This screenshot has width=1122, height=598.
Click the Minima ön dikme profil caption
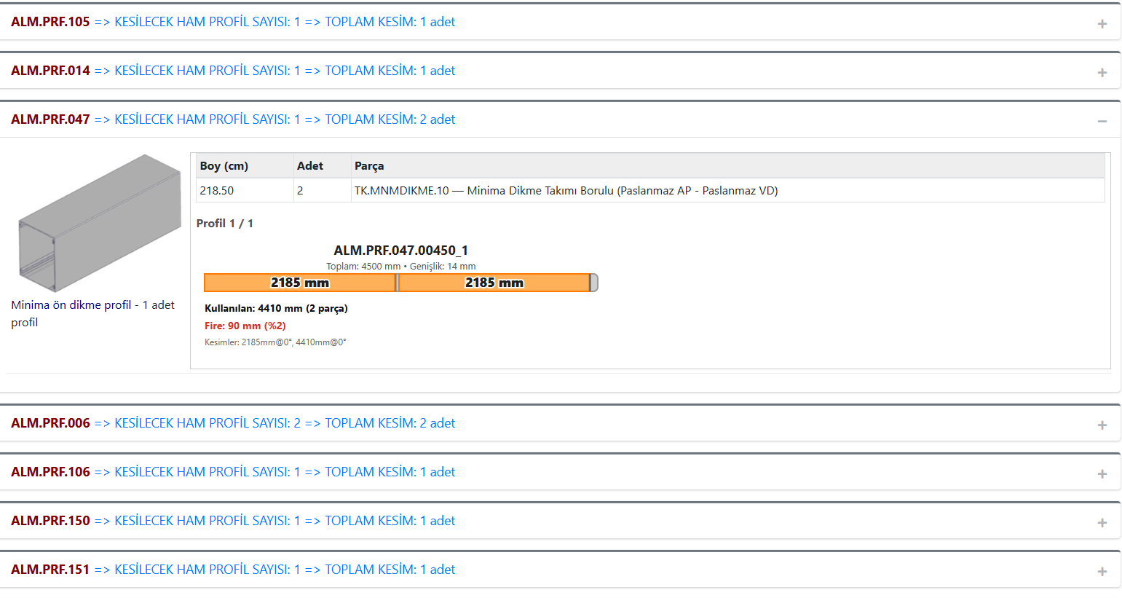click(93, 313)
